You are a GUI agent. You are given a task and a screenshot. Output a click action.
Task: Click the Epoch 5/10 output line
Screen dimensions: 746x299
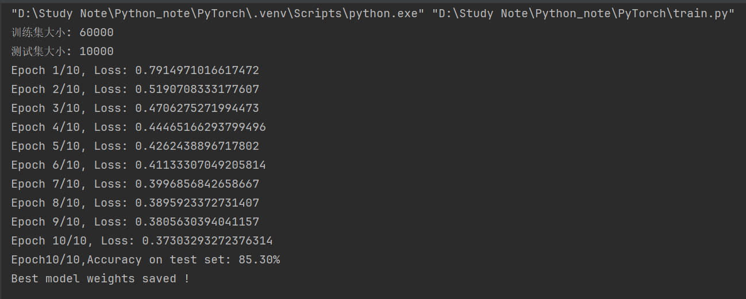135,146
